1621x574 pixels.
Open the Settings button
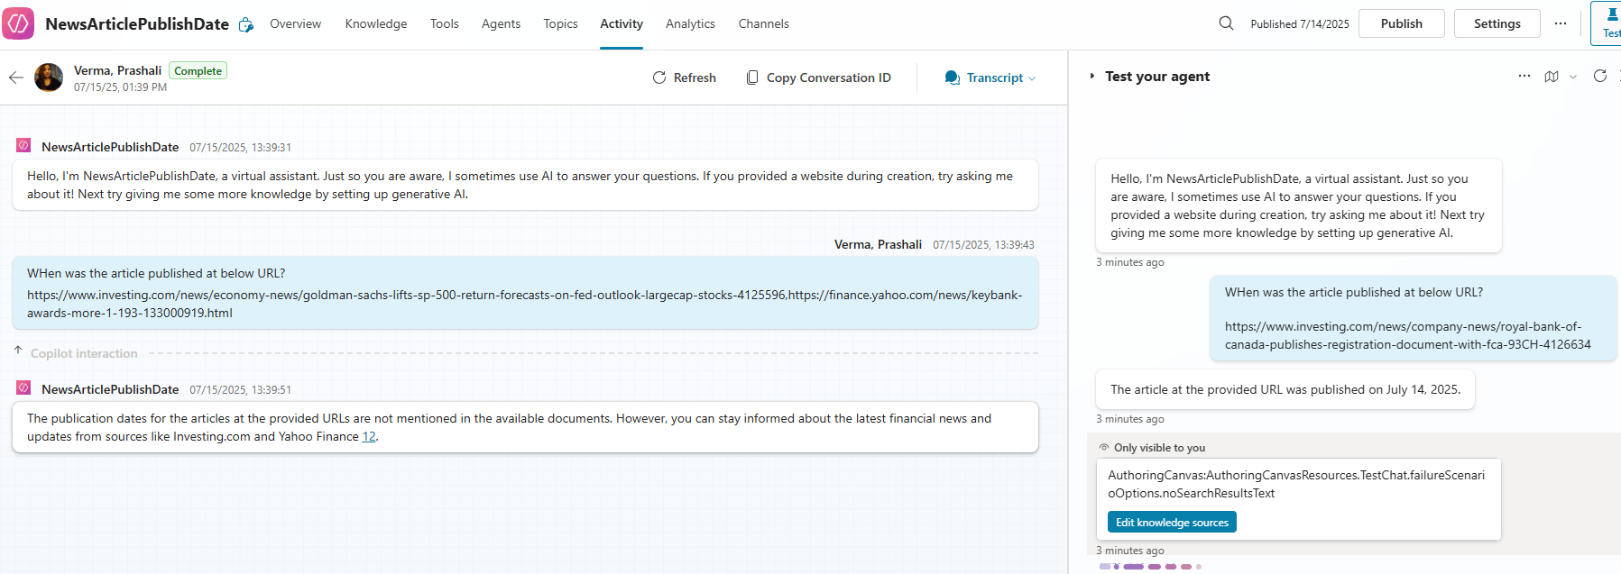(x=1497, y=23)
